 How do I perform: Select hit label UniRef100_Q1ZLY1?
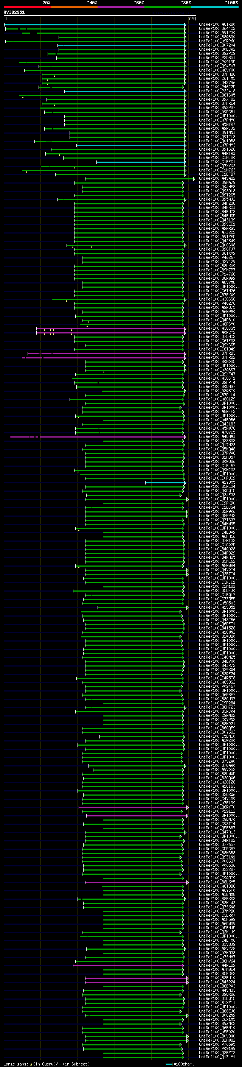pyautogui.click(x=217, y=1057)
